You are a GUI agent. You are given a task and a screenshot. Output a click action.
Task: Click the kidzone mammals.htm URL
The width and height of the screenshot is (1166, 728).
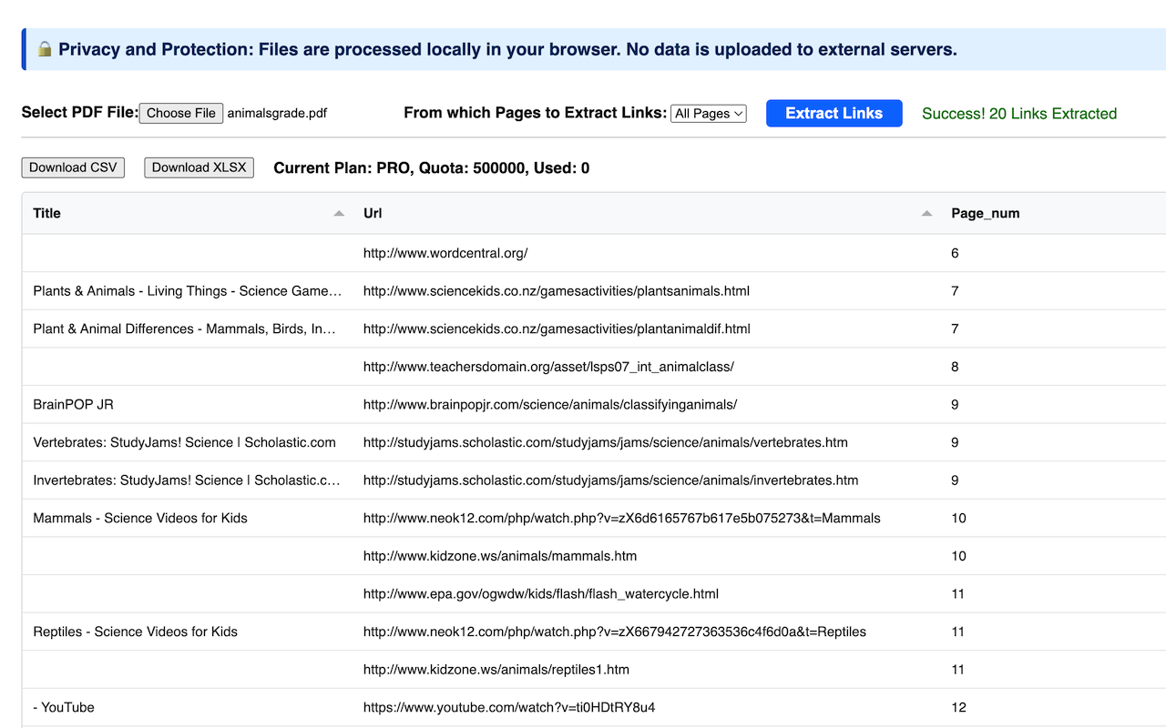[x=499, y=556]
